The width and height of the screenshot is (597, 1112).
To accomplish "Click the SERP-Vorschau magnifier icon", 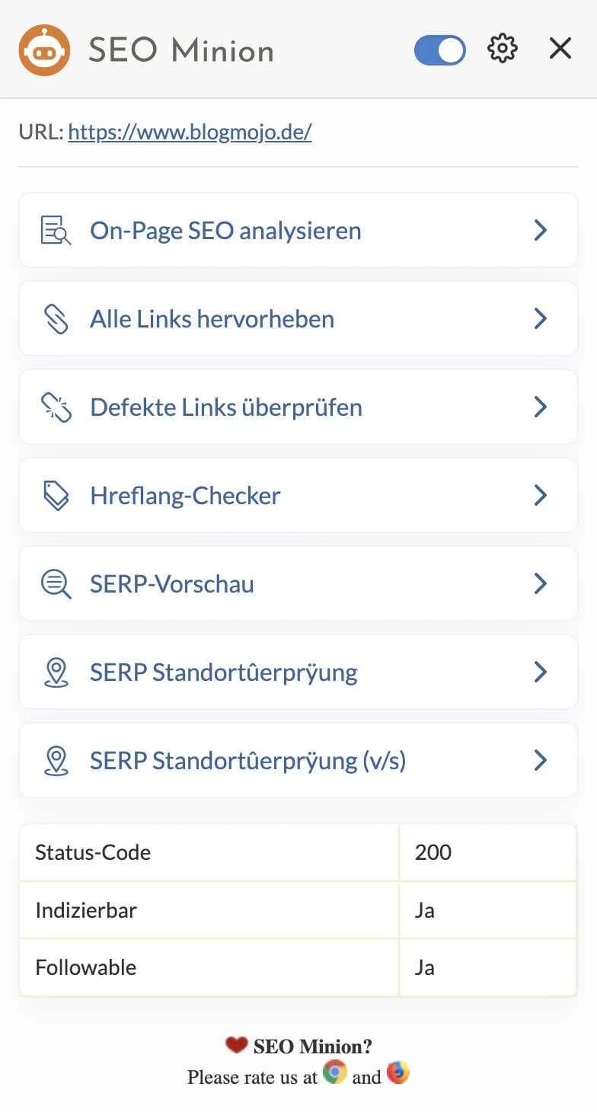I will coord(56,583).
